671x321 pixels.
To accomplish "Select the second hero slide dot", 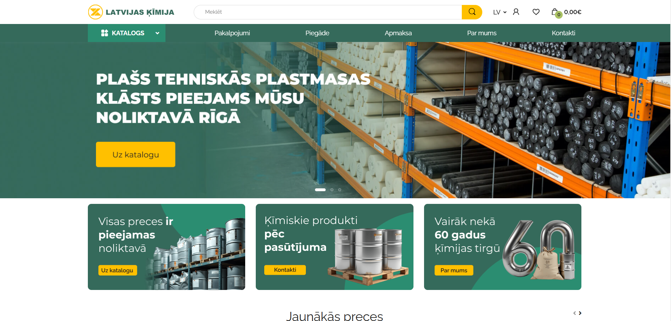I will coord(332,190).
